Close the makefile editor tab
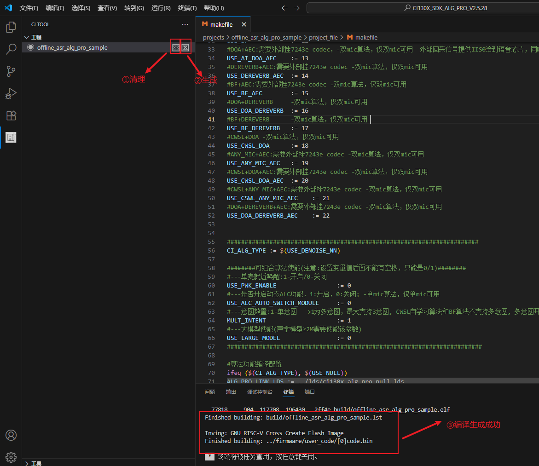This screenshot has height=466, width=539. pos(244,24)
